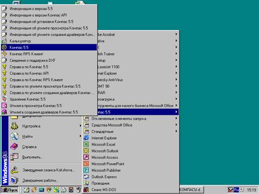Open Справка по Компас 5.5 help icon
The height and width of the screenshot is (194, 259).
[x=4, y=67]
